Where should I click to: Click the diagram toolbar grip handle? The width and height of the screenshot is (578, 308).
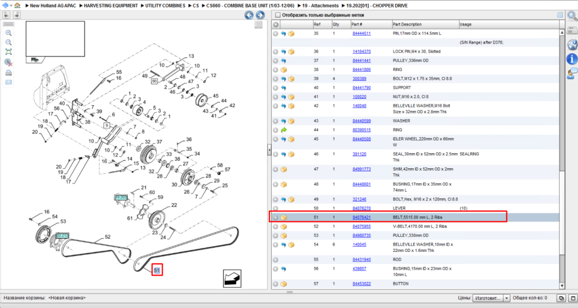[9, 24]
